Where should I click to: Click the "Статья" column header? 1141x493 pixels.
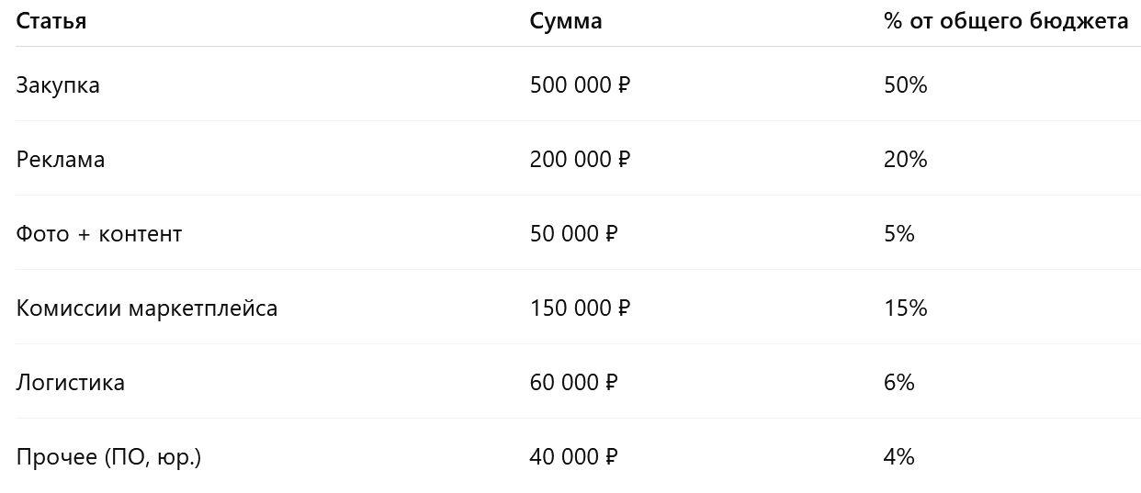click(x=51, y=22)
